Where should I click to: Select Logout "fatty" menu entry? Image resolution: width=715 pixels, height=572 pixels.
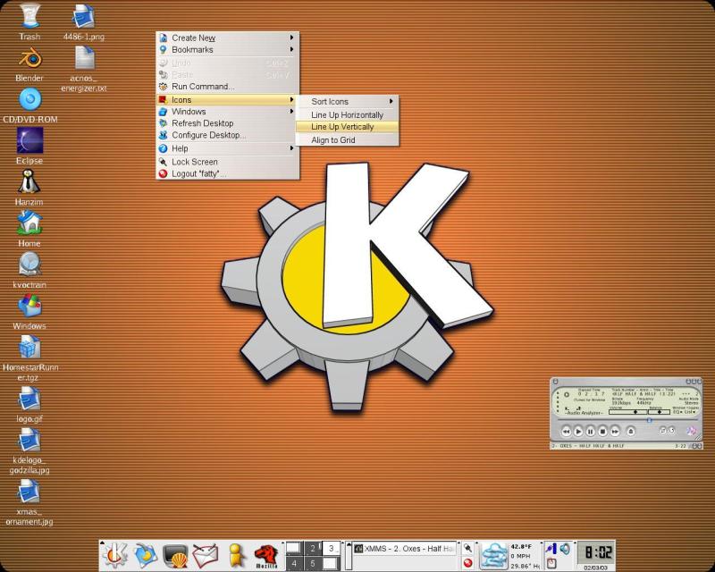point(228,173)
